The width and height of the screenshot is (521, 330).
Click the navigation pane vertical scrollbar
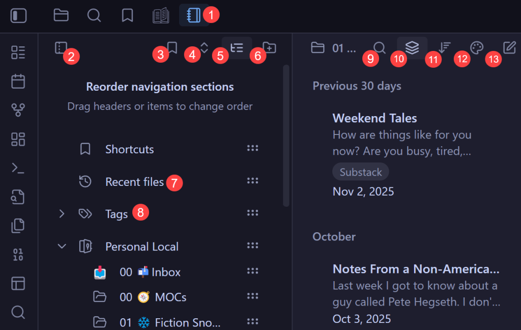[x=286, y=135]
